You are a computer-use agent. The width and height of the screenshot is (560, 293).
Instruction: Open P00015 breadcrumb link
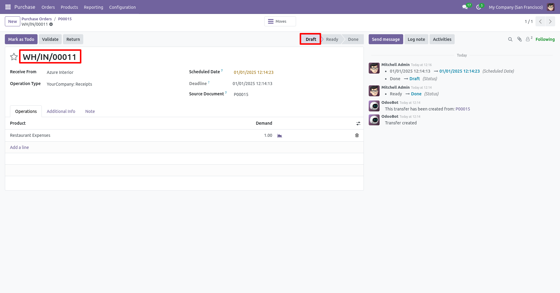65,19
